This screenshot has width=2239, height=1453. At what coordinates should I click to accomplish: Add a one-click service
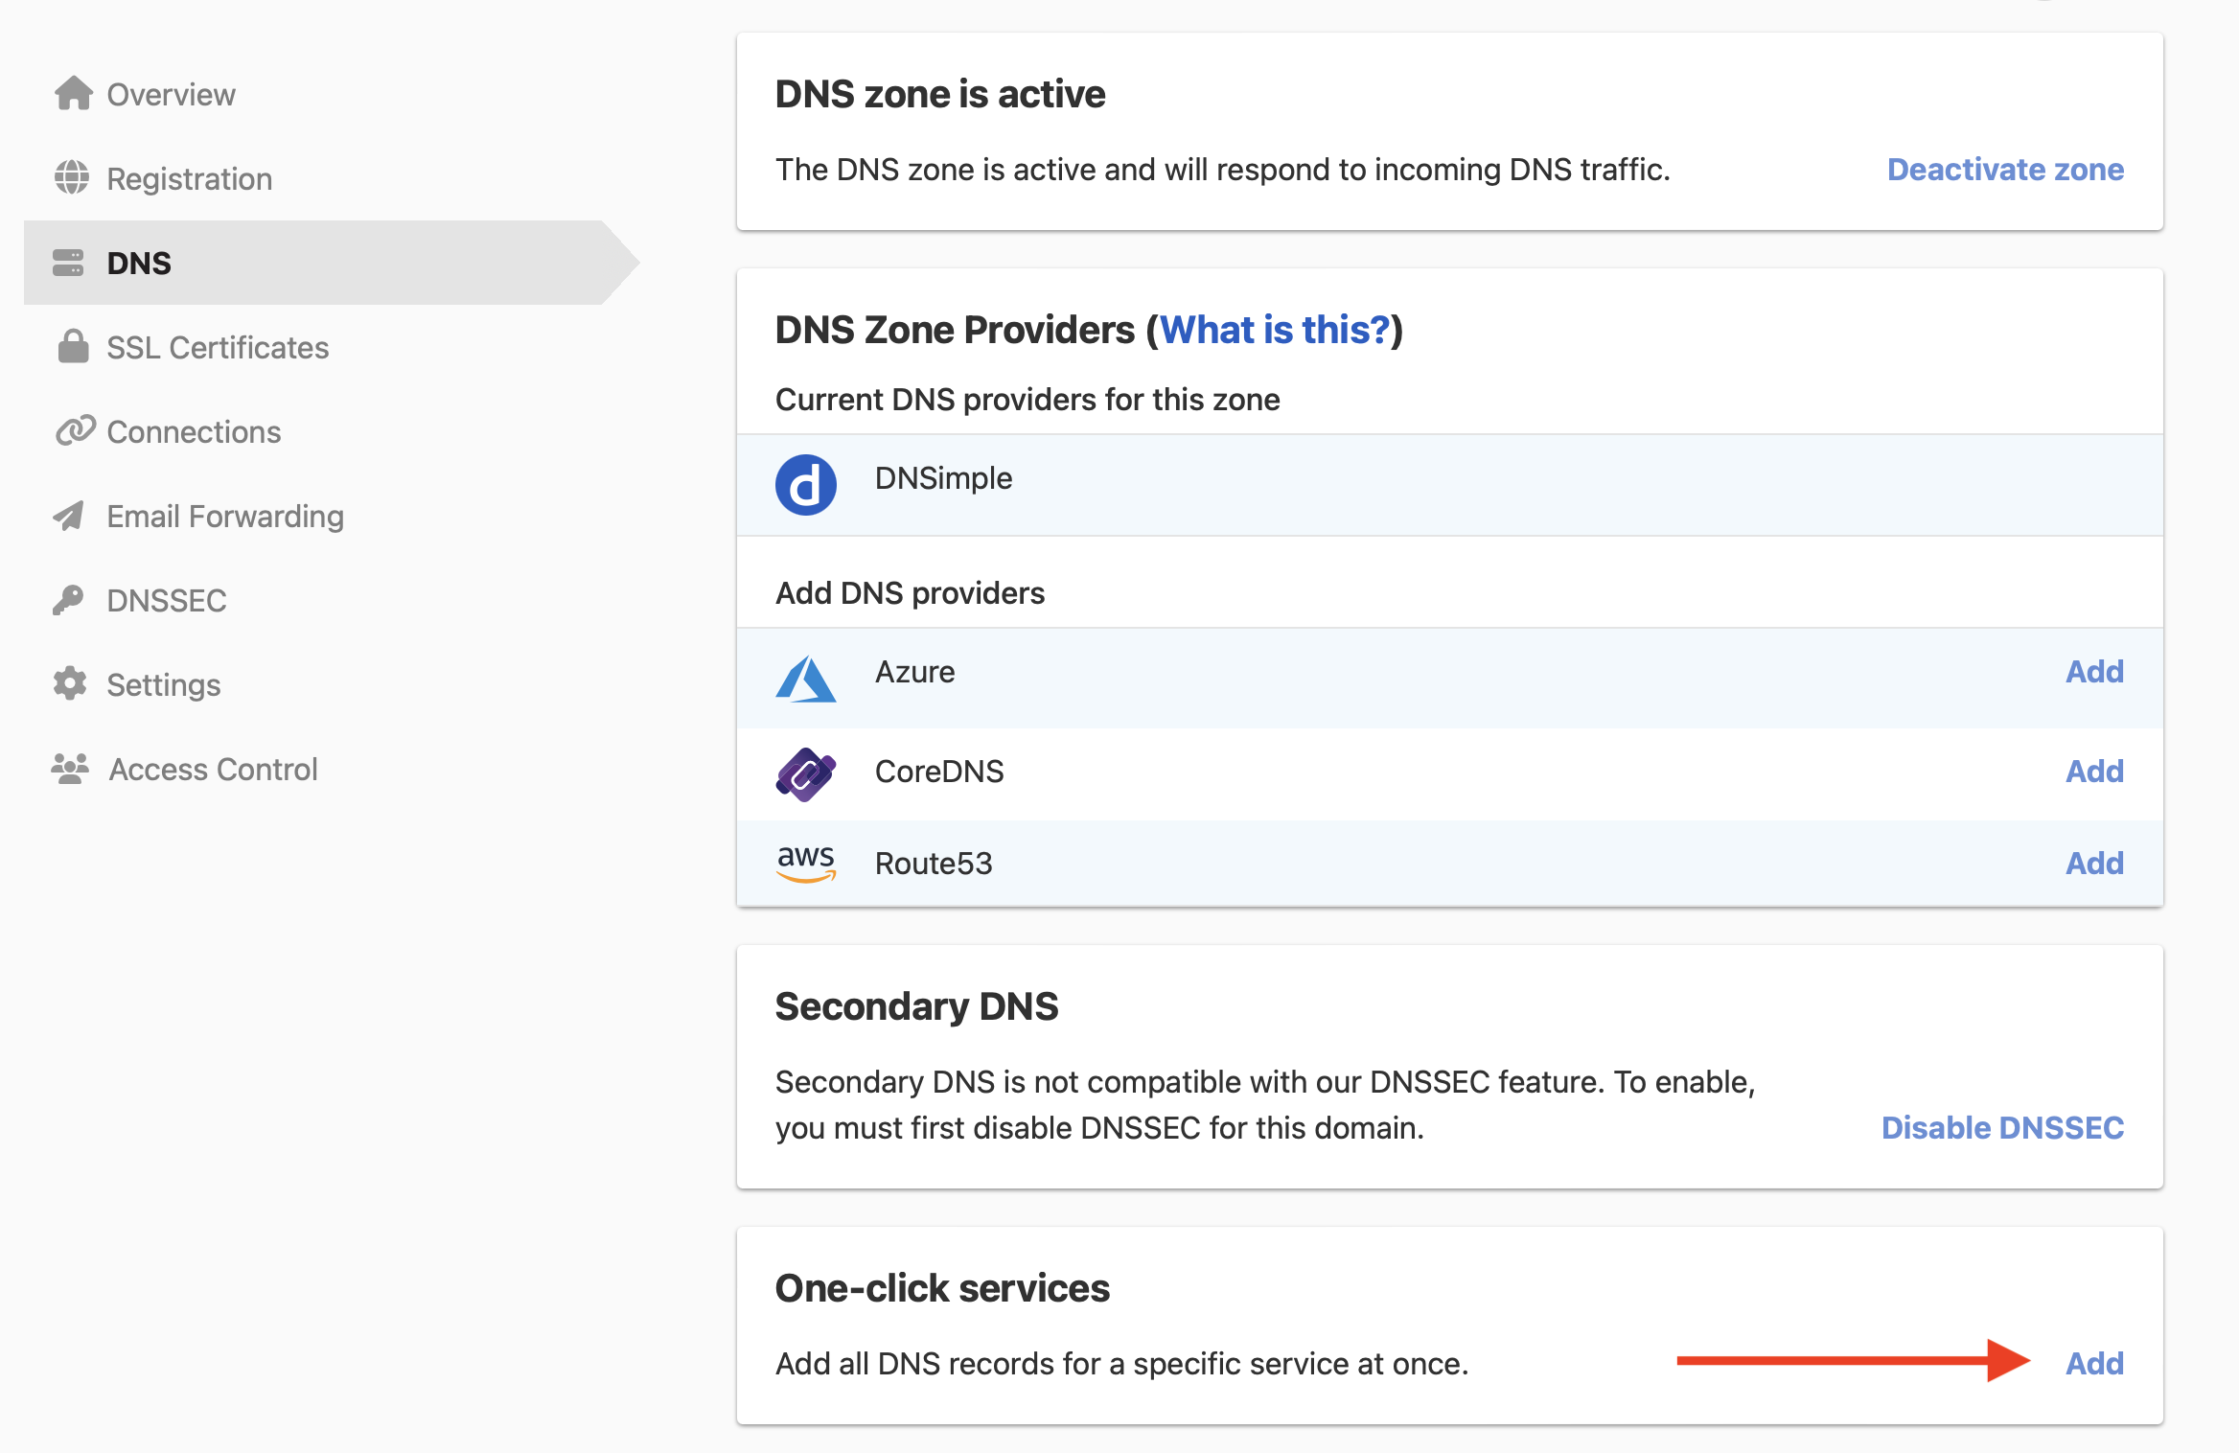[x=2094, y=1363]
